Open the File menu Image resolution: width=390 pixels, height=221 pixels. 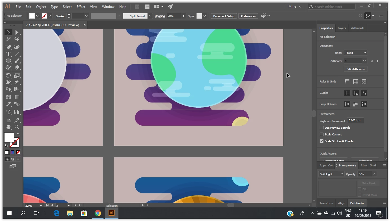pyautogui.click(x=18, y=6)
